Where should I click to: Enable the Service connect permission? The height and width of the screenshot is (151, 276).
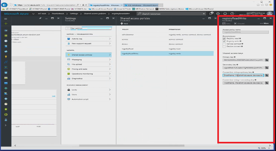coord(224,44)
